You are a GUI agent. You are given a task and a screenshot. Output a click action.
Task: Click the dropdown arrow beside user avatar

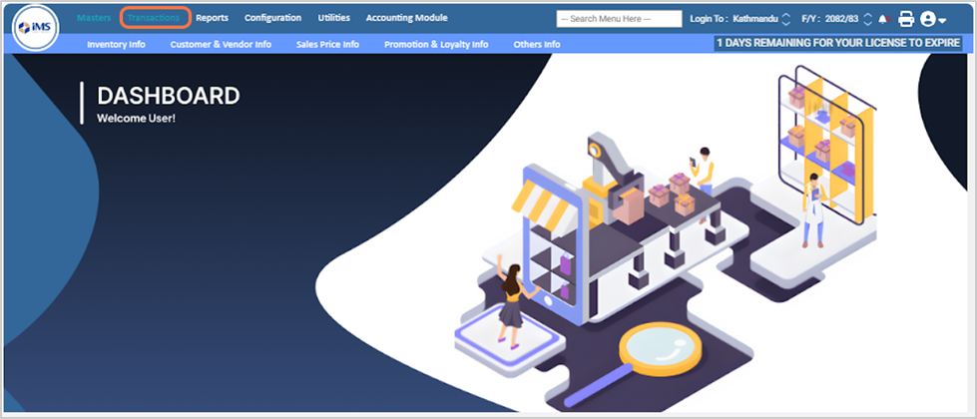point(943,20)
